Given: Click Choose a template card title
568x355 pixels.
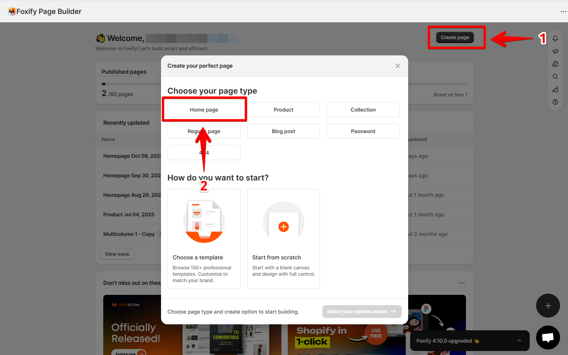Looking at the screenshot, I should tap(198, 257).
